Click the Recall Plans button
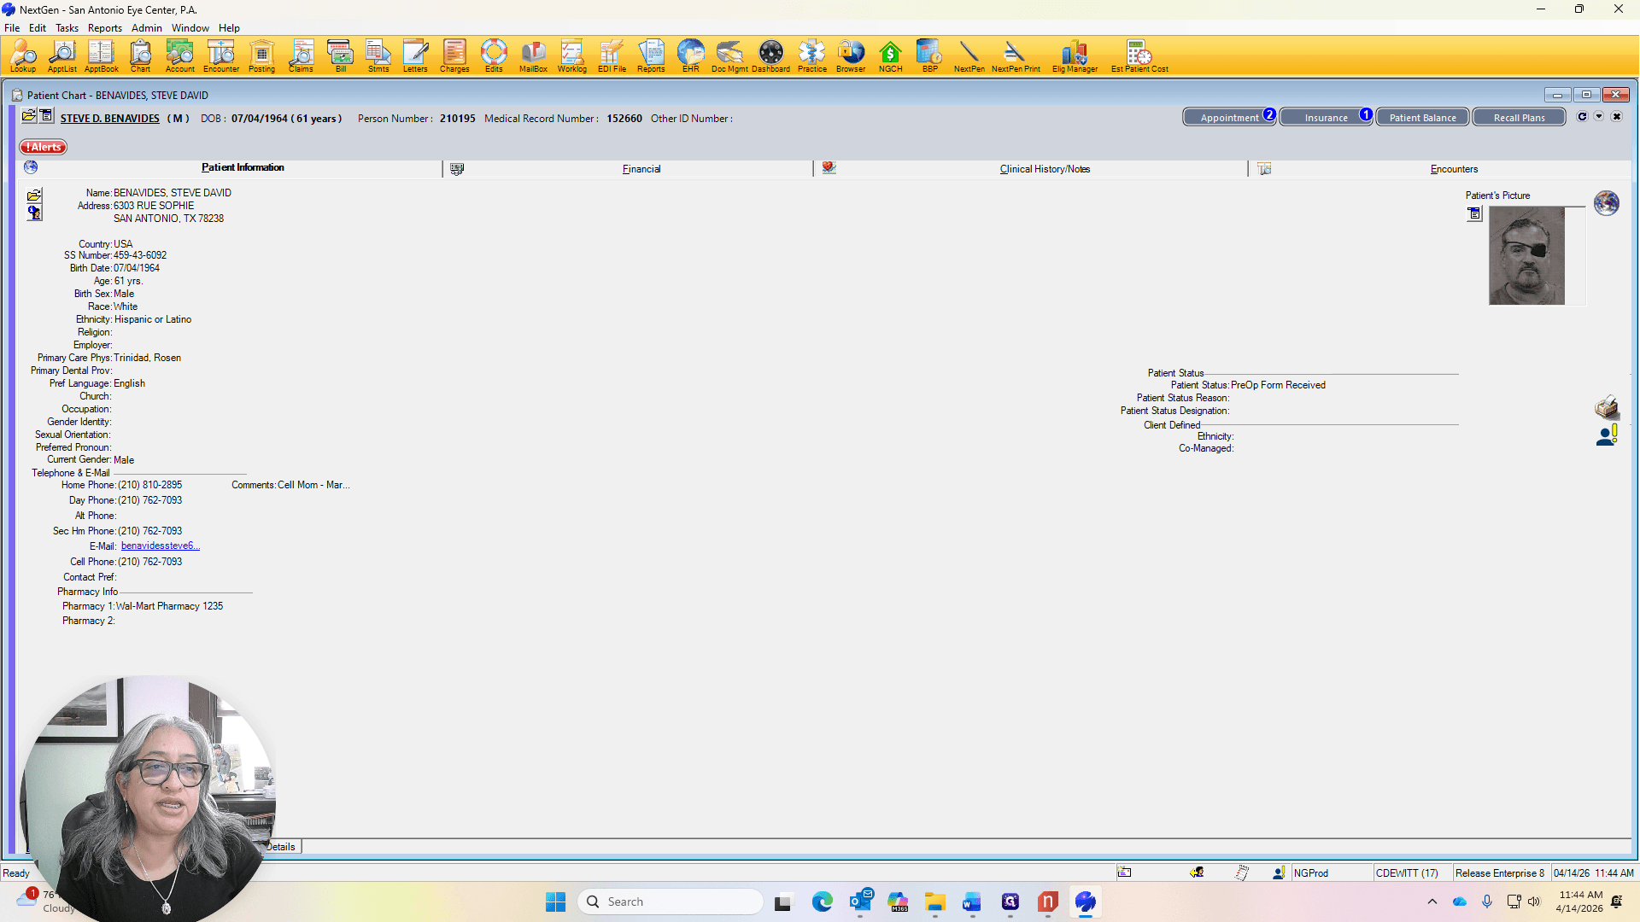 [1519, 117]
